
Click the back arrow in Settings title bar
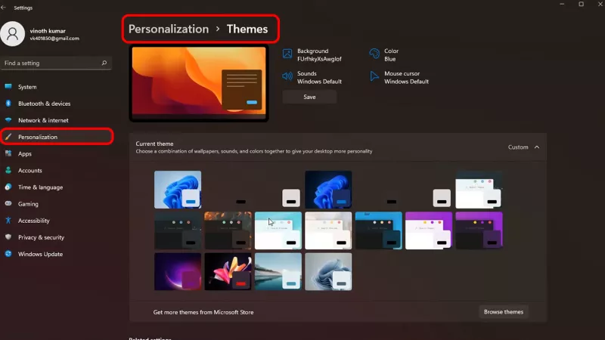tap(4, 8)
